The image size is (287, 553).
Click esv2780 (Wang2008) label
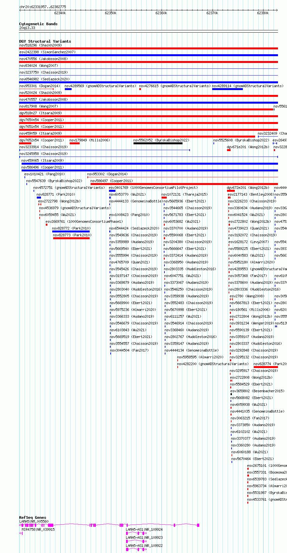click(247, 296)
